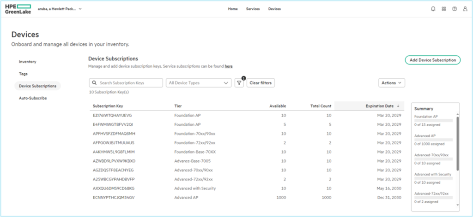Toggle sort arrow on Expiration Date column
The image size is (473, 217).
point(398,106)
